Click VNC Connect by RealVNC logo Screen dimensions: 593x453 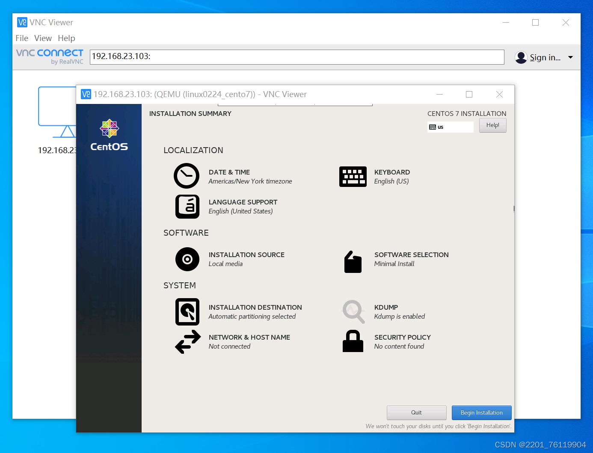50,56
